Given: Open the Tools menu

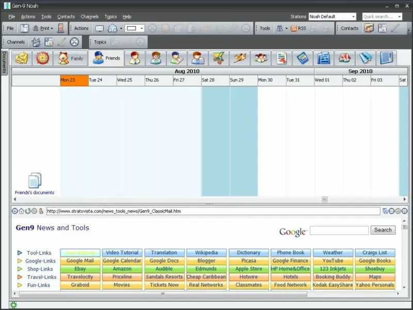Looking at the screenshot, I should tap(46, 17).
